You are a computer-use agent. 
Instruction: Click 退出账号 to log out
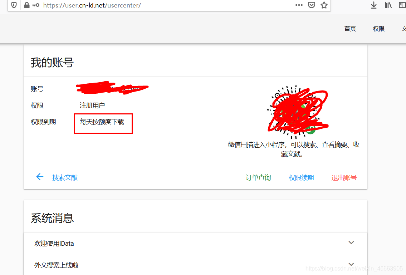(x=344, y=177)
